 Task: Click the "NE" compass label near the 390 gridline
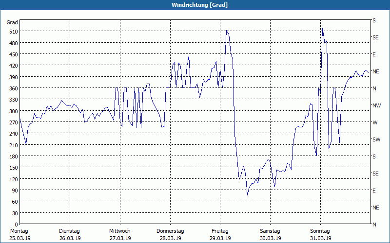(376, 71)
